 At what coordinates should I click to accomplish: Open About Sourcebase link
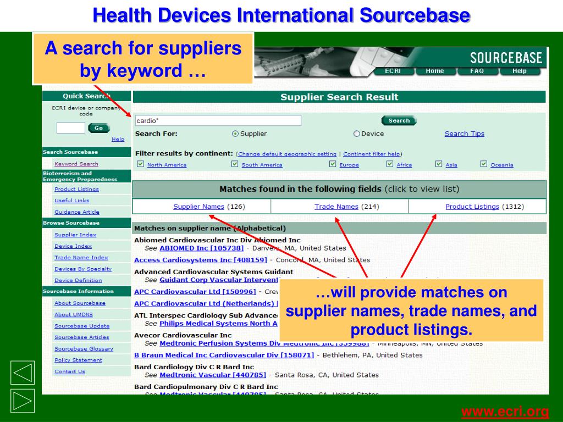point(80,303)
